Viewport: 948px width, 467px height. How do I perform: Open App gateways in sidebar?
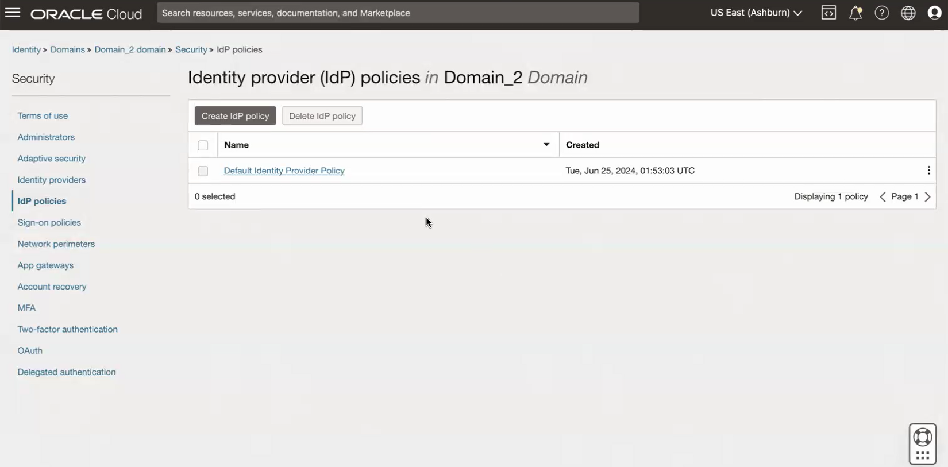(45, 265)
